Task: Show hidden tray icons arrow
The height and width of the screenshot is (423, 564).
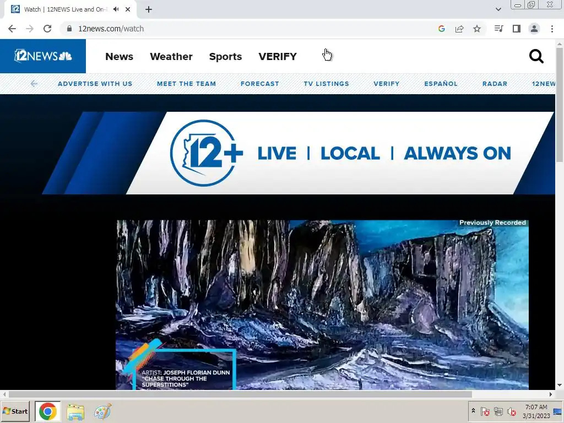Action: [x=473, y=410]
